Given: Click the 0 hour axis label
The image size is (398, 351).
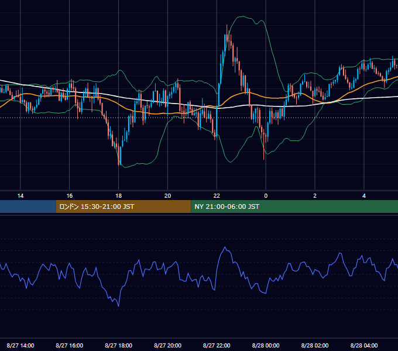Looking at the screenshot, I should [x=266, y=196].
